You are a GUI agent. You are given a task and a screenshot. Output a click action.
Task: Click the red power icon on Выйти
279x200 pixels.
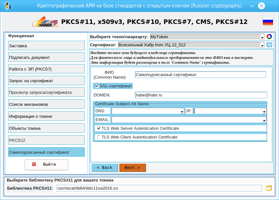pyautogui.click(x=34, y=164)
